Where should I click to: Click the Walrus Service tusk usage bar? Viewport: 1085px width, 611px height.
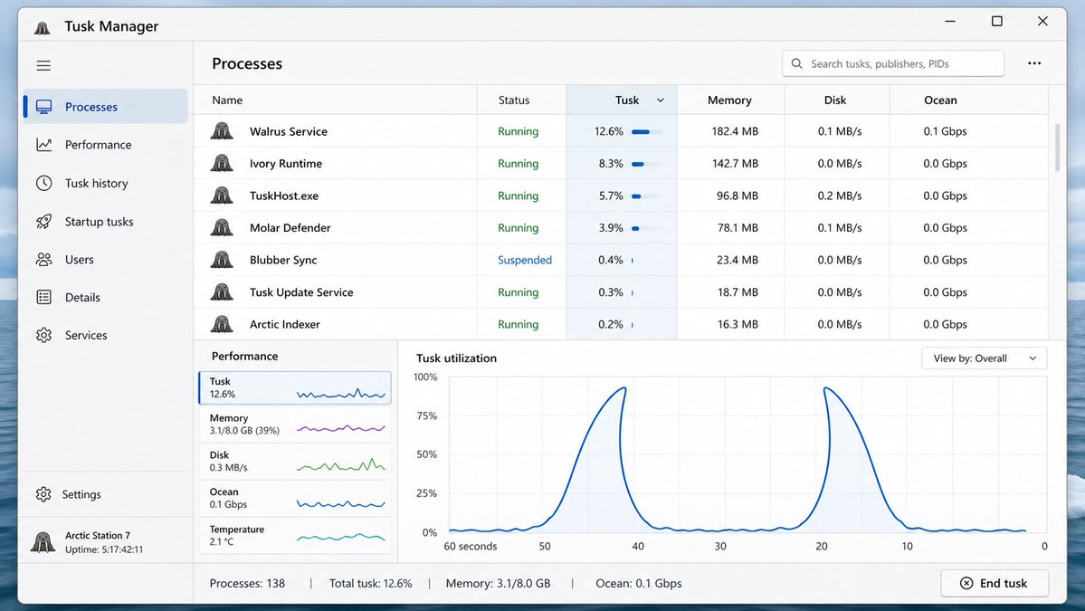(x=646, y=131)
